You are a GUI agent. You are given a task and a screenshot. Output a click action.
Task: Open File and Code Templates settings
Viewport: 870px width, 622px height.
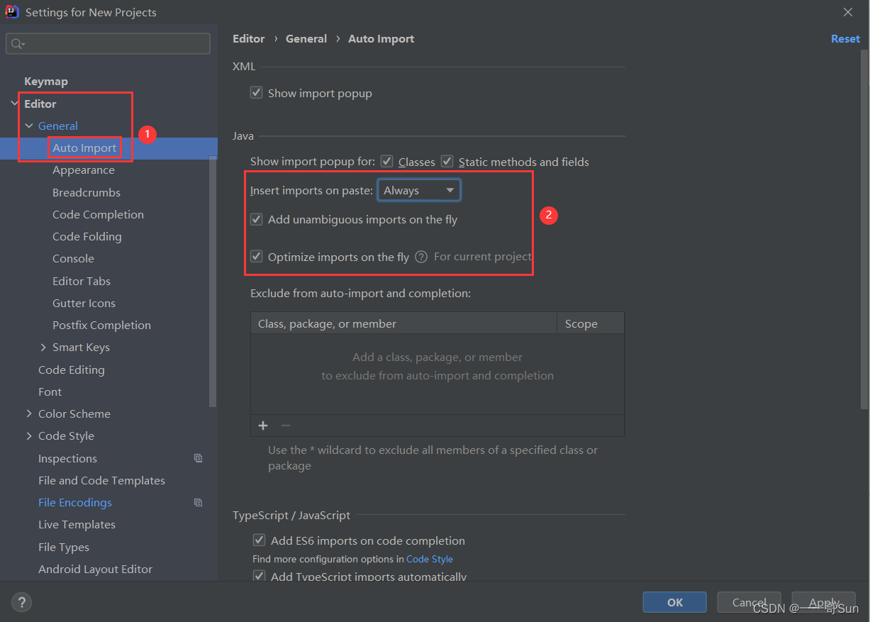[x=101, y=480]
